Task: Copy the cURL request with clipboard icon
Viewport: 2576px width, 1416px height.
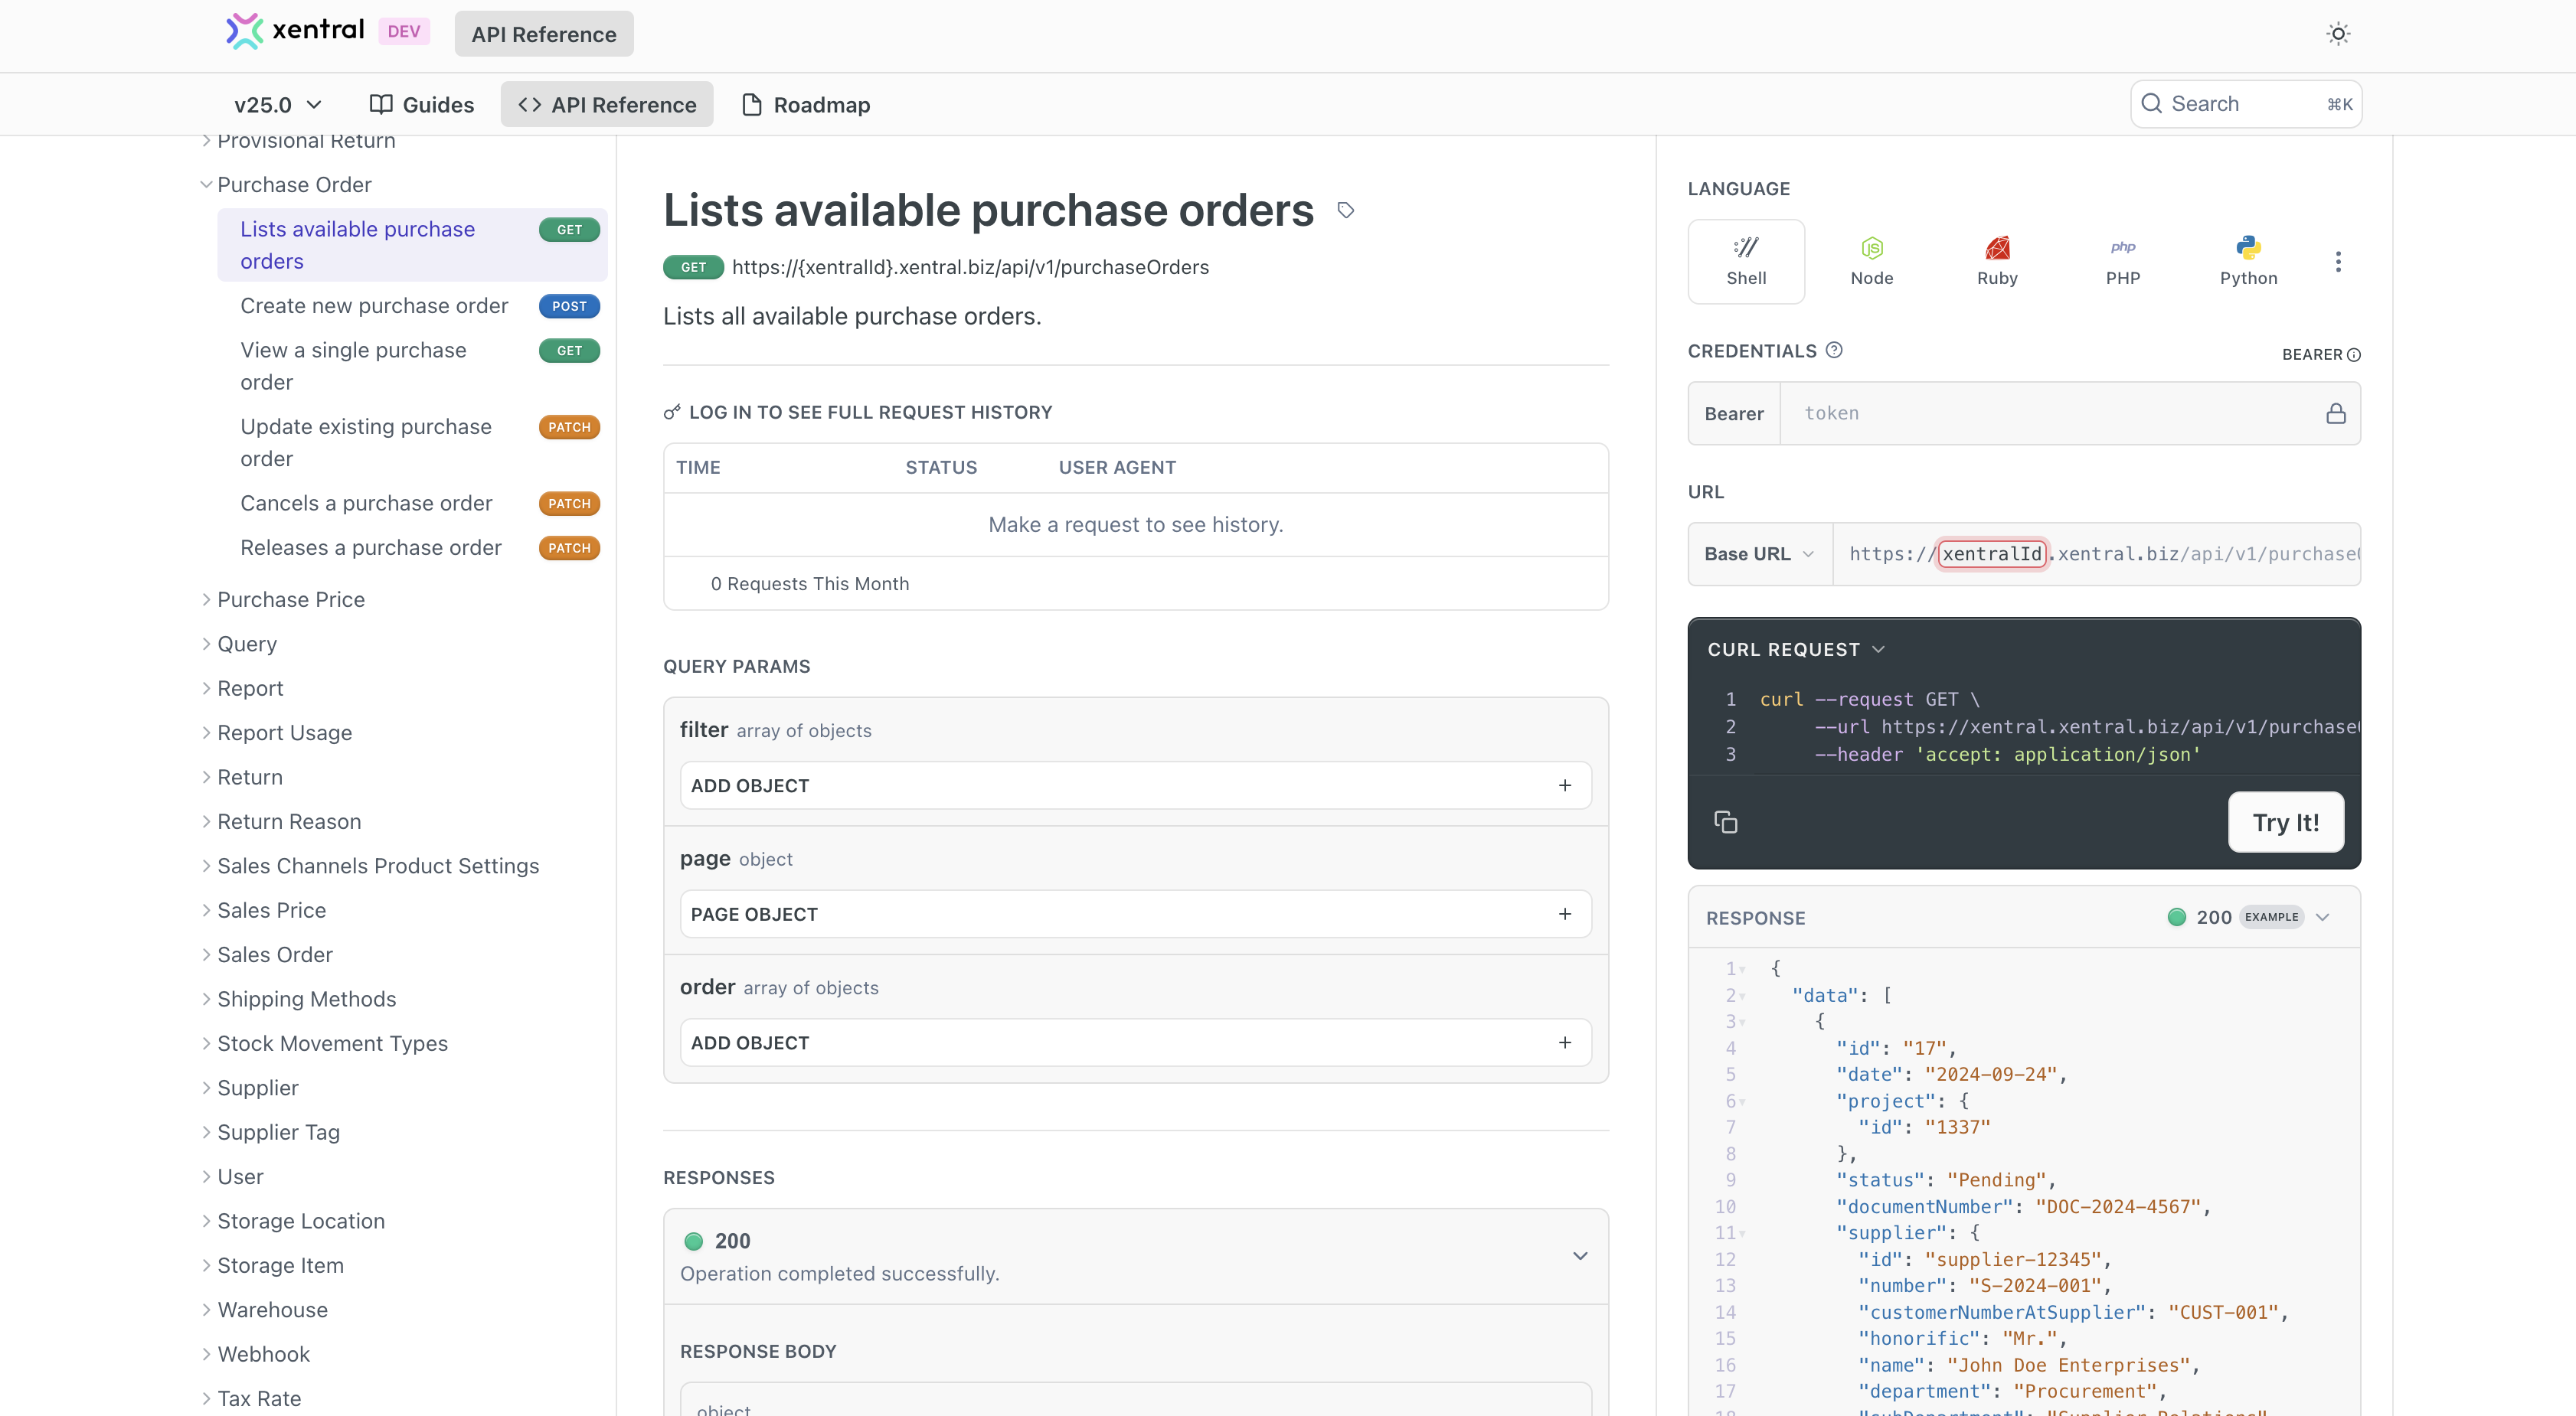Action: click(x=1725, y=822)
